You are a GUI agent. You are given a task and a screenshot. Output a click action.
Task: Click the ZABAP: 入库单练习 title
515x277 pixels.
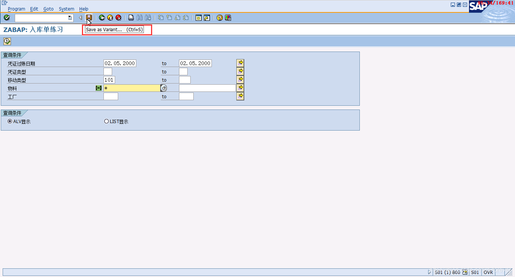(33, 29)
